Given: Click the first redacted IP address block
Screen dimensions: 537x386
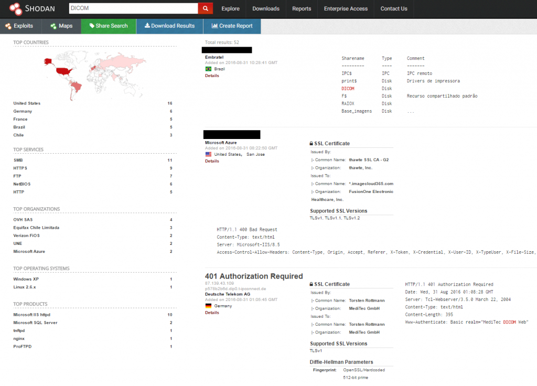Looking at the screenshot, I should pyautogui.click(x=227, y=50).
